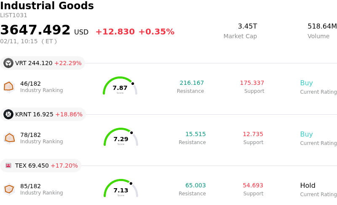337x205 pixels.
Task: Open the VRT 244.120 ticker chip
Action: click(x=43, y=63)
